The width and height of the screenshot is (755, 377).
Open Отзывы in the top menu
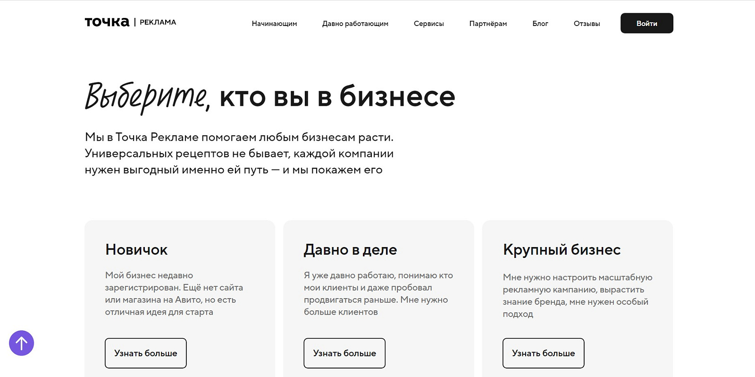(587, 24)
